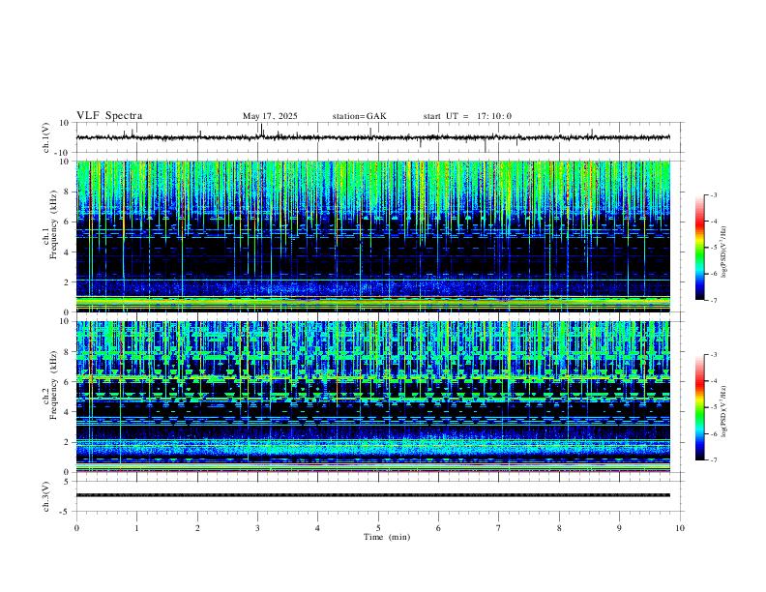Click the "ch.3(V)" axis label
Screen dimensions: 766x592
[x=46, y=497]
